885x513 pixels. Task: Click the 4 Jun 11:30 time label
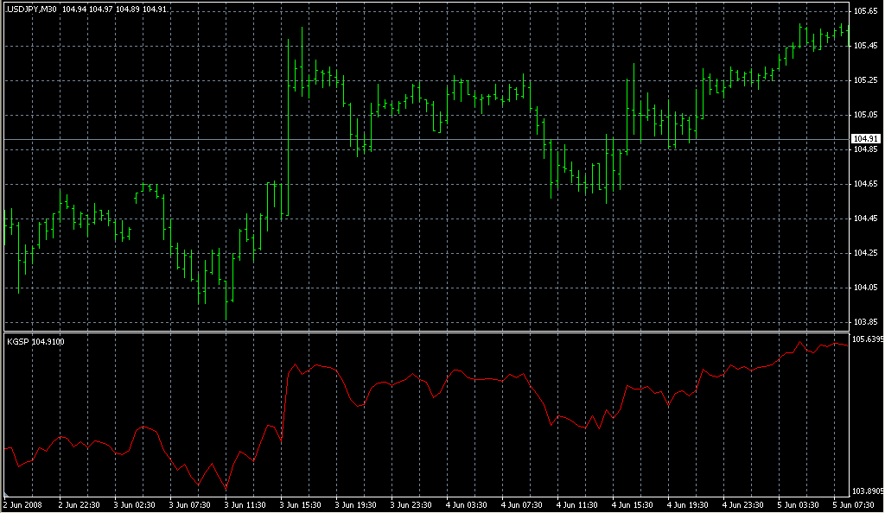point(577,504)
